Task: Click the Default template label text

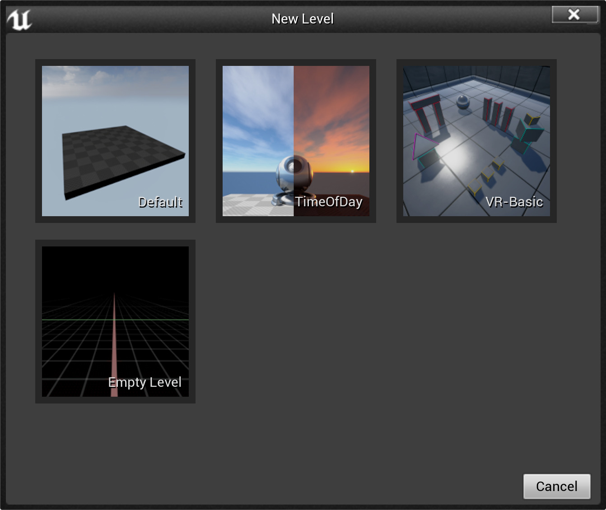Action: pos(160,202)
